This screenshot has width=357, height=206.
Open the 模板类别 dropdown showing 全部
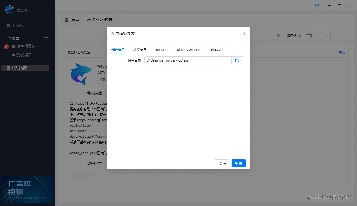pyautogui.click(x=317, y=35)
